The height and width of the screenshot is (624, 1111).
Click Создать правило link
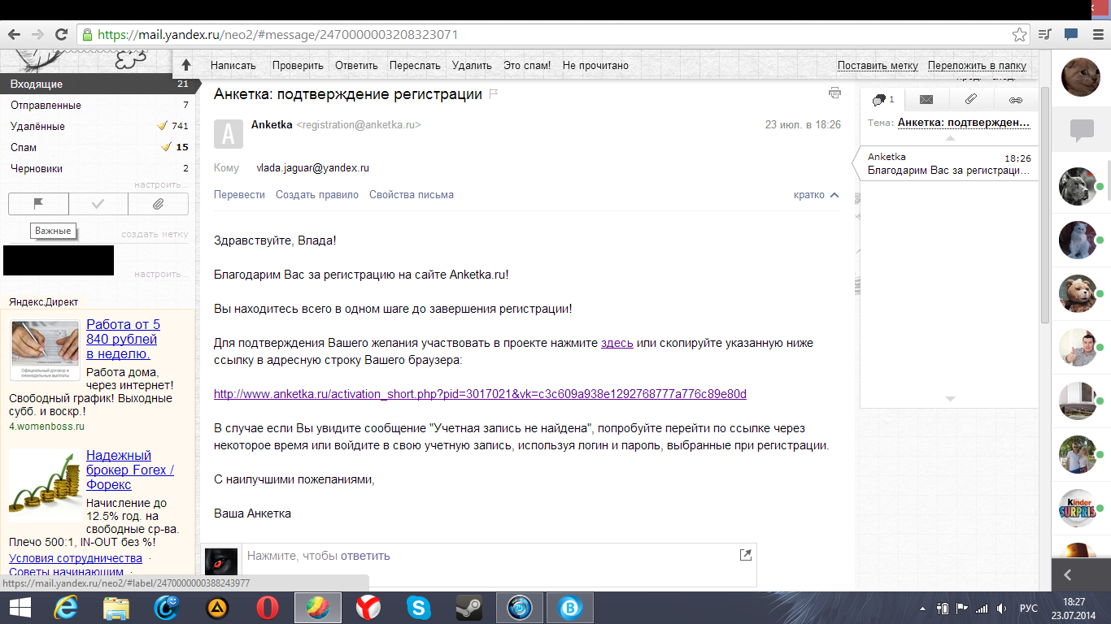click(317, 195)
